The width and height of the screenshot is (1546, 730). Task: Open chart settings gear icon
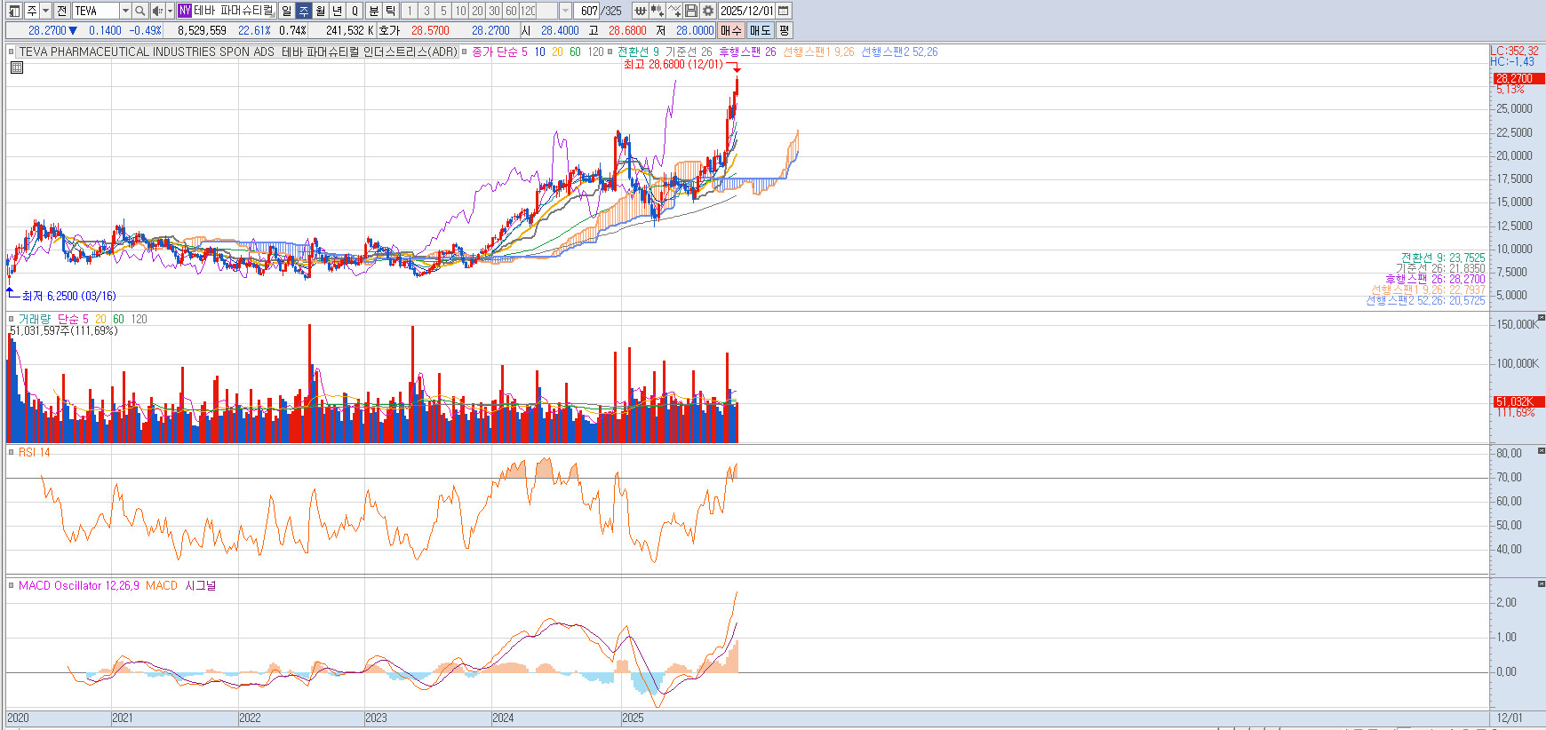pos(708,11)
